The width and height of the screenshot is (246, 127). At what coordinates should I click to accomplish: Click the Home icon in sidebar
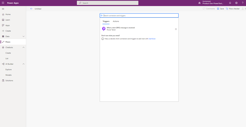(x=3, y=14)
